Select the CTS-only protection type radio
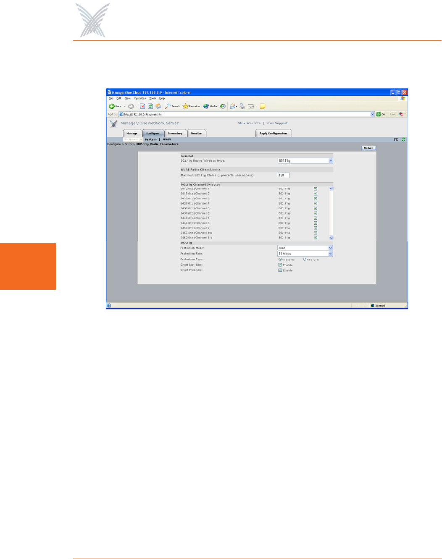The image size is (442, 559). pyautogui.click(x=280, y=260)
